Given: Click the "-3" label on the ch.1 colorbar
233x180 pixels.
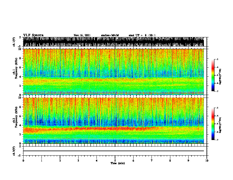Looking at the screenshot, I should click(217, 59).
